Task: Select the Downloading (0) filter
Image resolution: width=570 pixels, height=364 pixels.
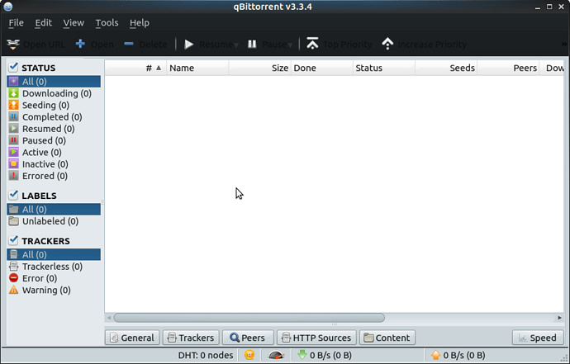Action: pos(55,94)
